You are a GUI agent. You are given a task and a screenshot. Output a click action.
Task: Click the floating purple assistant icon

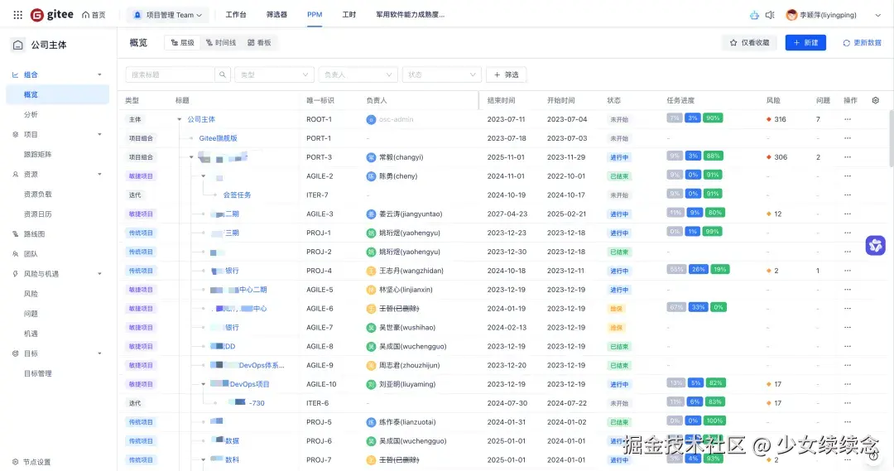tap(875, 245)
